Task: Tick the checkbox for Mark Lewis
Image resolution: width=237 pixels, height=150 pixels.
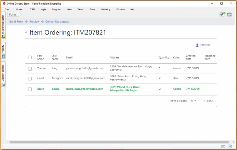Action: [30, 89]
